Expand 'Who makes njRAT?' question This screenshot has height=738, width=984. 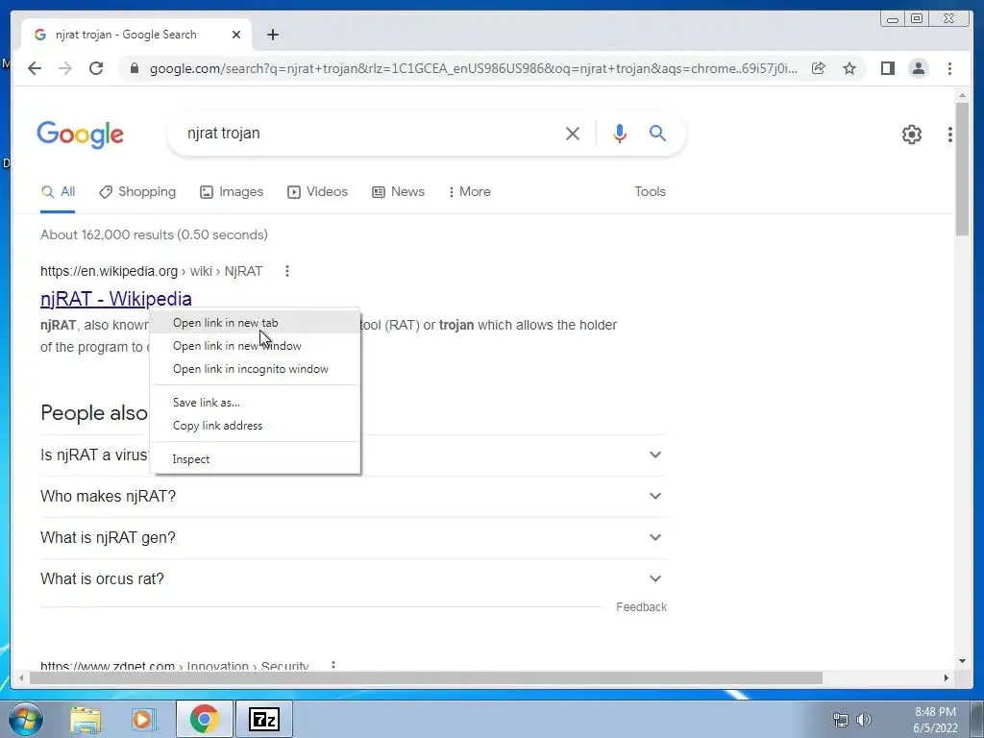[353, 497]
